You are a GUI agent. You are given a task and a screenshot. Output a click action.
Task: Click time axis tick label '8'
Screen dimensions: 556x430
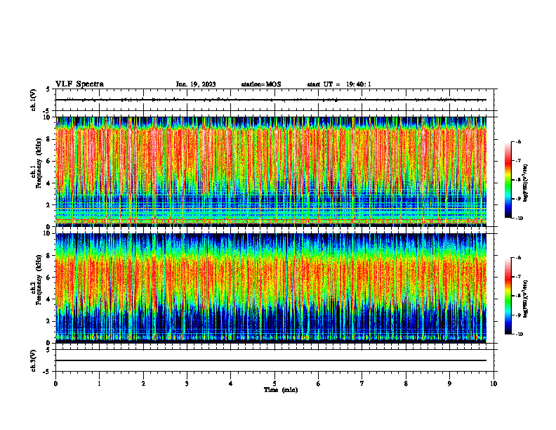click(406, 384)
